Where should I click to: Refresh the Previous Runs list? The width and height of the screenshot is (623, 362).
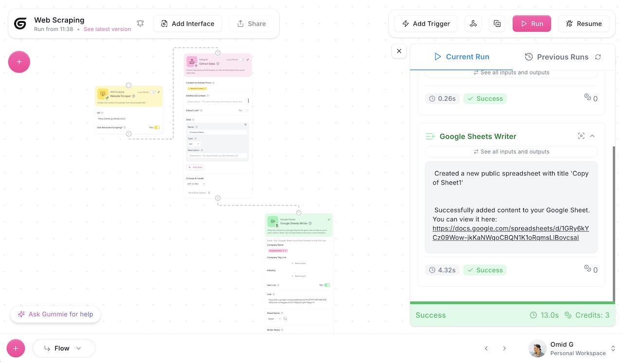click(x=598, y=57)
